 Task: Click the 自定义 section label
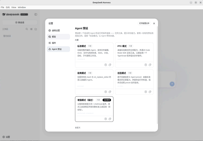[78, 127]
